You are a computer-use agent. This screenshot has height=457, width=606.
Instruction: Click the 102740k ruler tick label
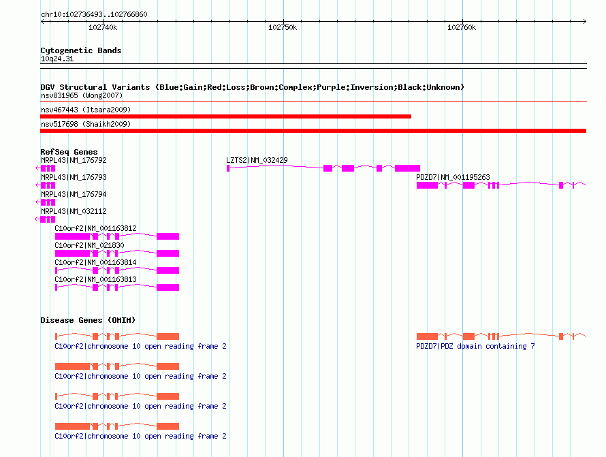tap(103, 27)
